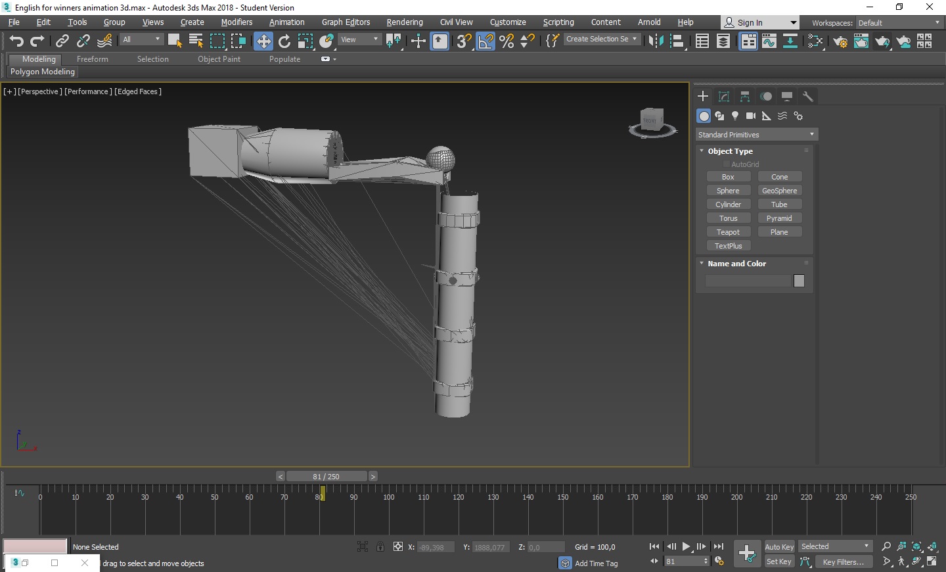Image resolution: width=946 pixels, height=572 pixels.
Task: Open the Layer Explorer from toolbar
Action: coord(723,41)
